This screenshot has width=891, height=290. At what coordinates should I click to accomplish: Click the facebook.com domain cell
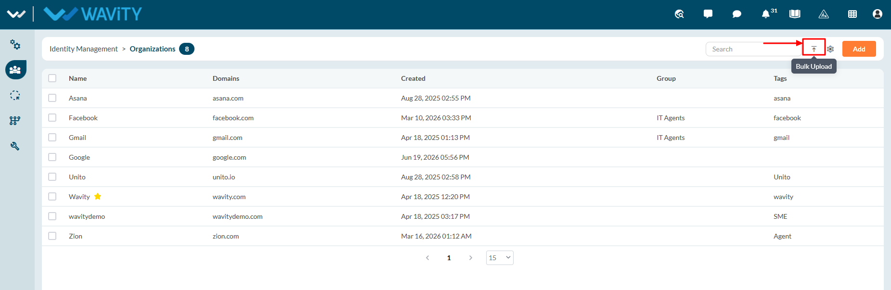[233, 118]
